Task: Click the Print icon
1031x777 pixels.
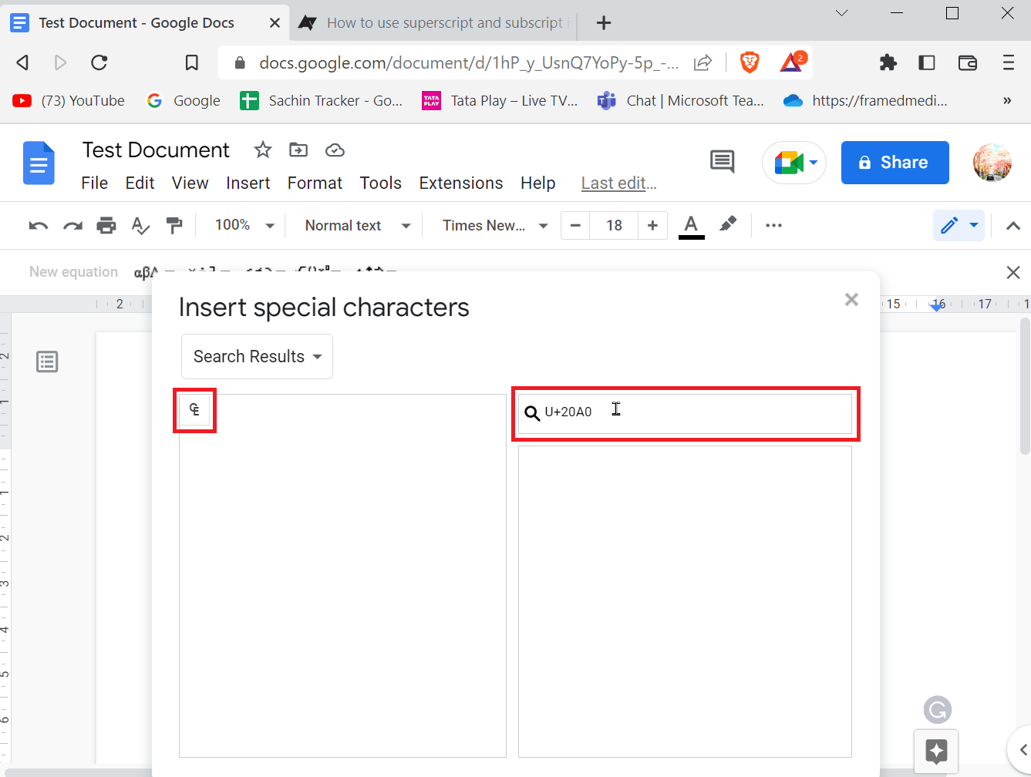Action: 106,226
